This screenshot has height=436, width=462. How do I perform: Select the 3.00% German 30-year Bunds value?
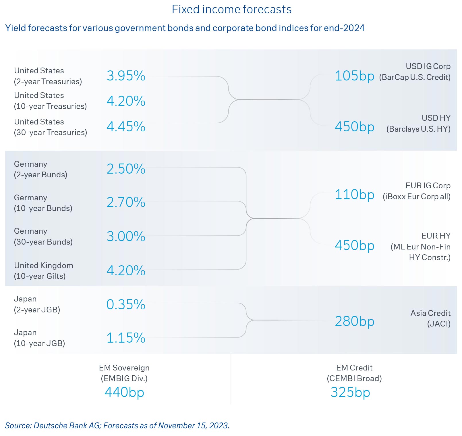pyautogui.click(x=126, y=237)
